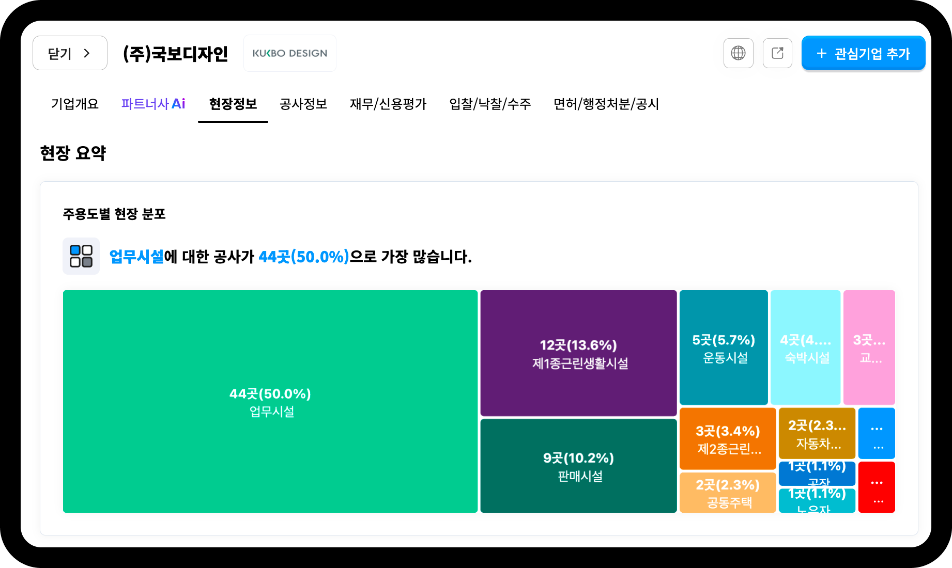Select the blue 공장 1곳 block
Image resolution: width=952 pixels, height=568 pixels.
tap(817, 474)
